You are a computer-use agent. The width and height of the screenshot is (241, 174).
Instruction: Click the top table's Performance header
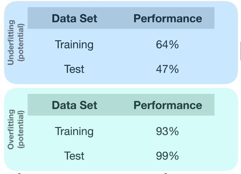click(x=168, y=19)
